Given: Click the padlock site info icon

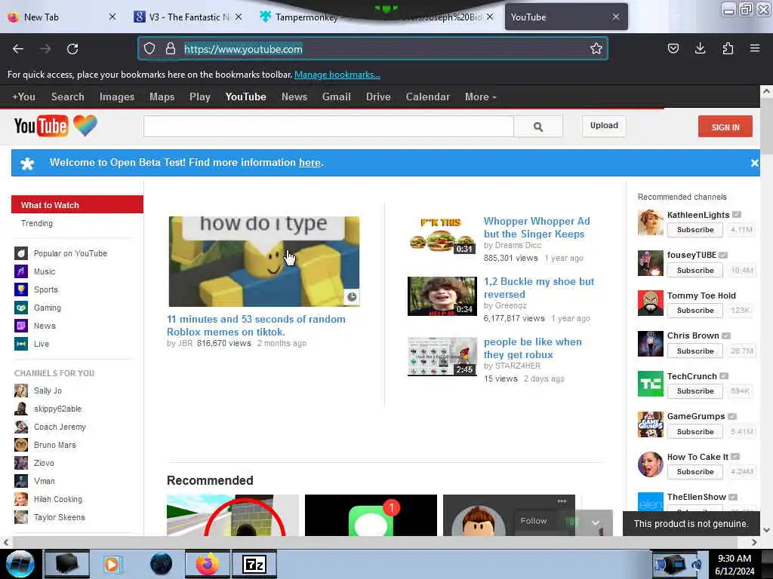Looking at the screenshot, I should coord(171,48).
